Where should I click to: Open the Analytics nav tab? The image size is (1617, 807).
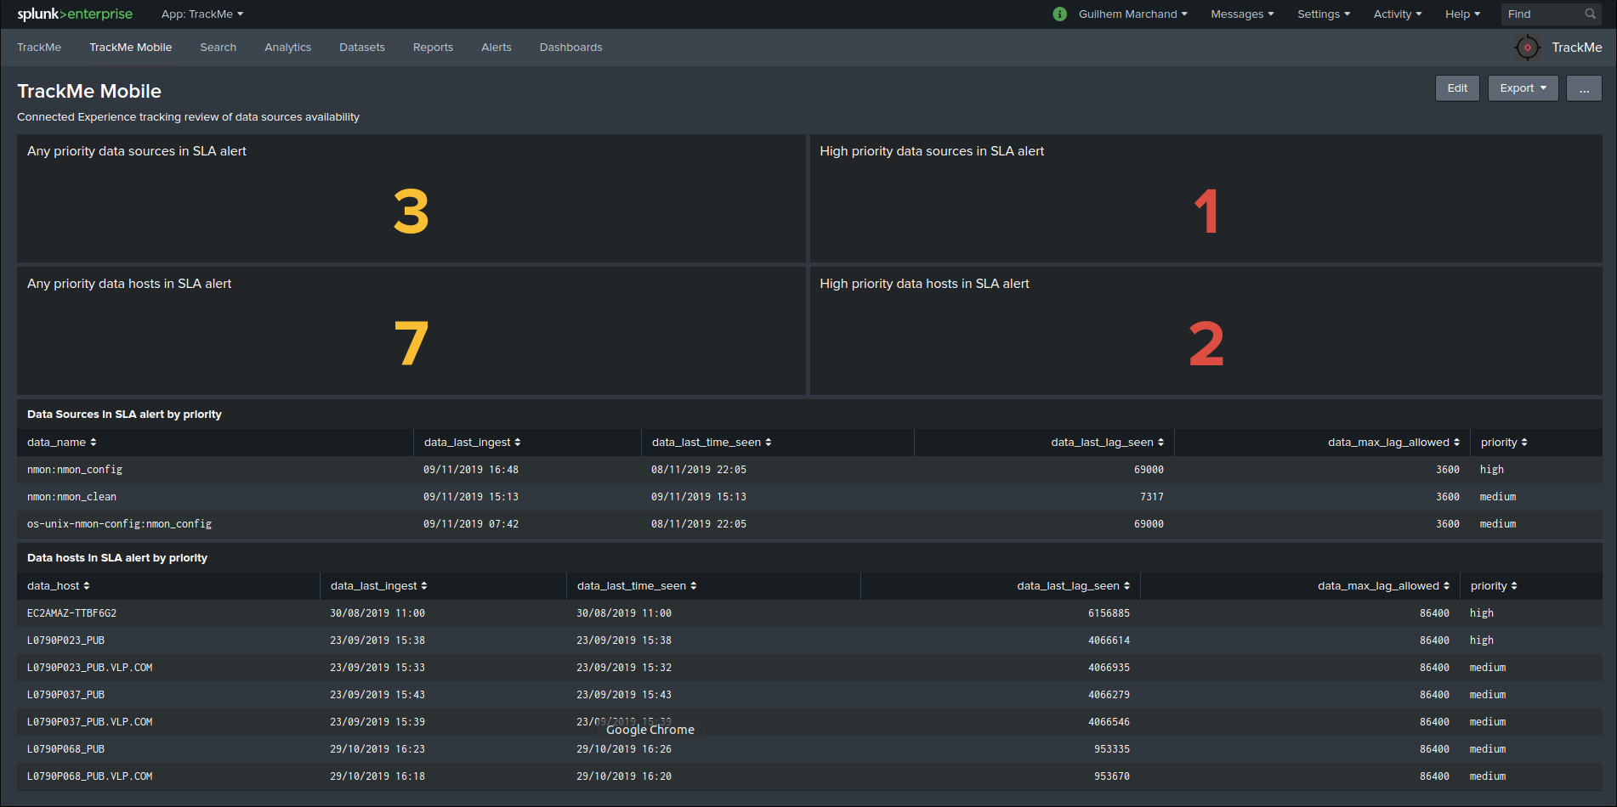coord(288,48)
